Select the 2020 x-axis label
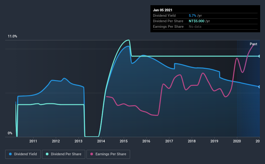The height and width of the screenshot is (164, 265). point(237,141)
